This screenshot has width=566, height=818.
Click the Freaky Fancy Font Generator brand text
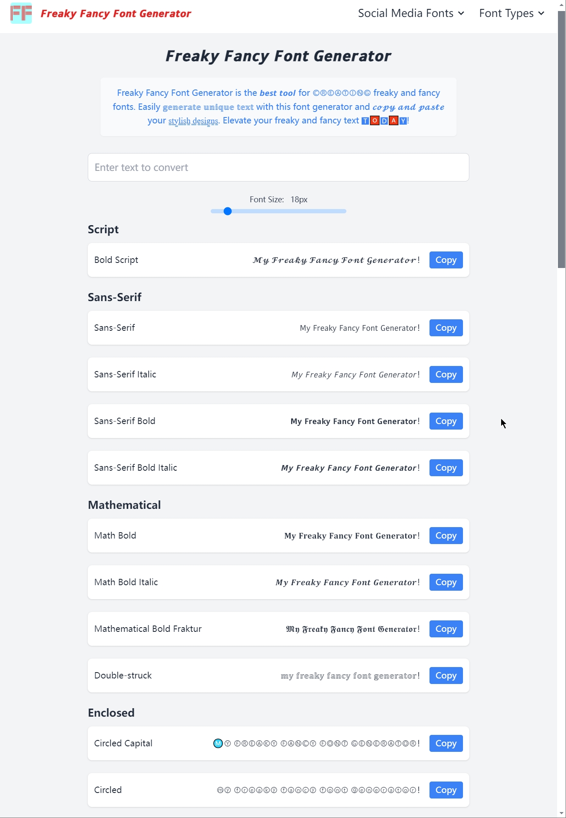(115, 13)
